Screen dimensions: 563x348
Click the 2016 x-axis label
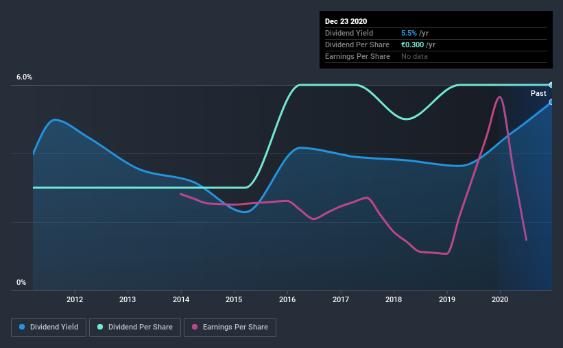[287, 299]
